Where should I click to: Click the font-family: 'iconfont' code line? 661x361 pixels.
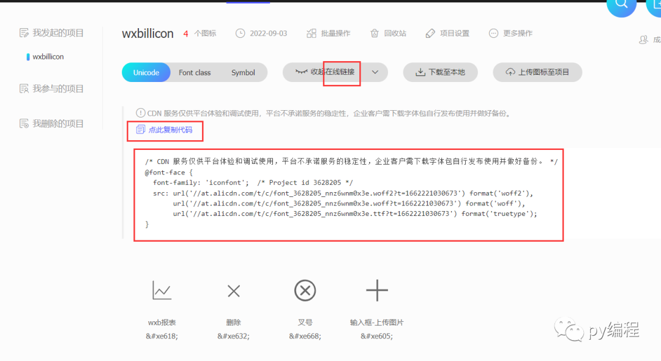pyautogui.click(x=253, y=182)
